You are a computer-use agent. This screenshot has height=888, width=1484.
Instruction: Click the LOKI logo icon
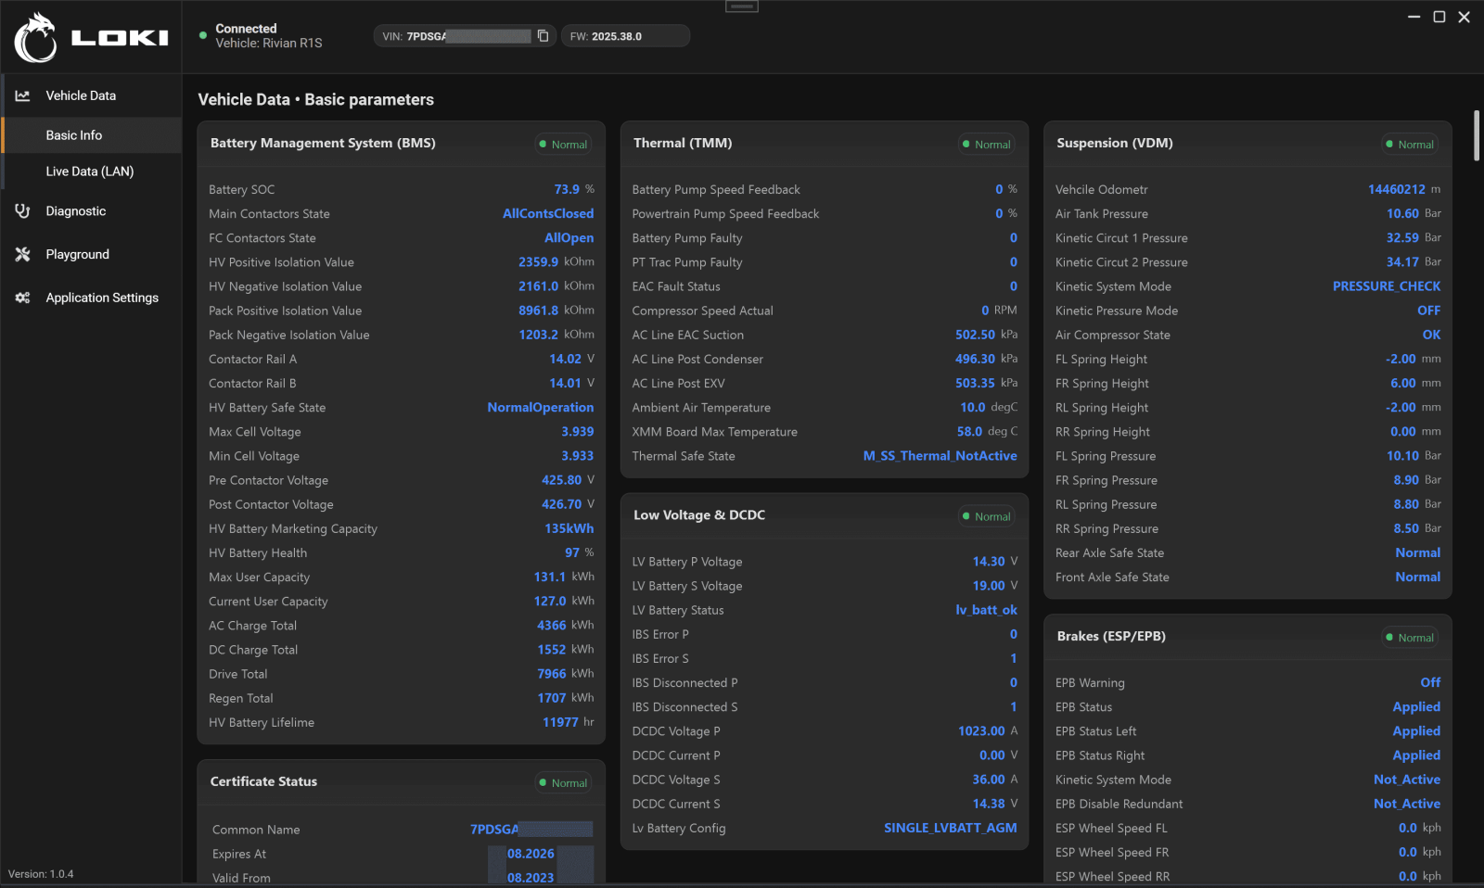36,38
